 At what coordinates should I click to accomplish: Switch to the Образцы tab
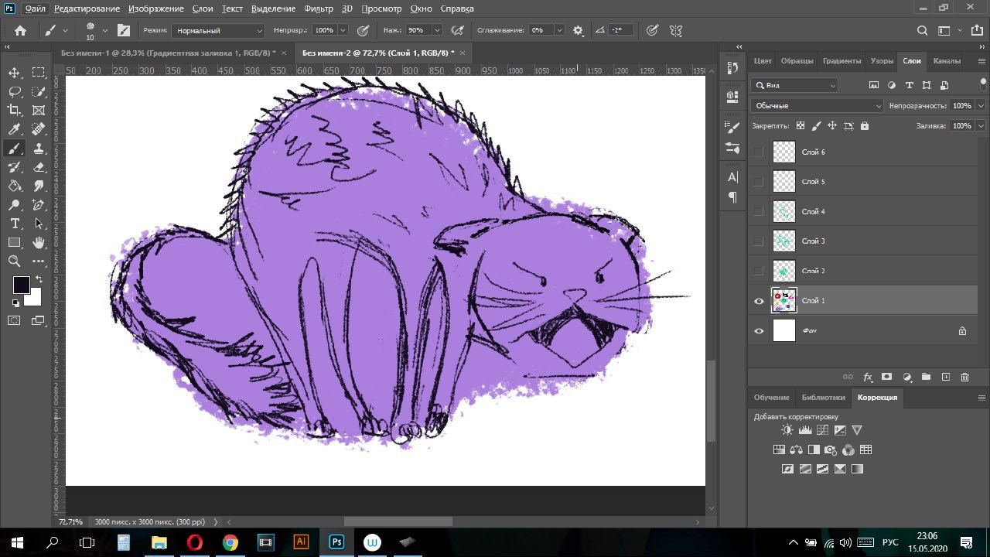click(x=797, y=60)
